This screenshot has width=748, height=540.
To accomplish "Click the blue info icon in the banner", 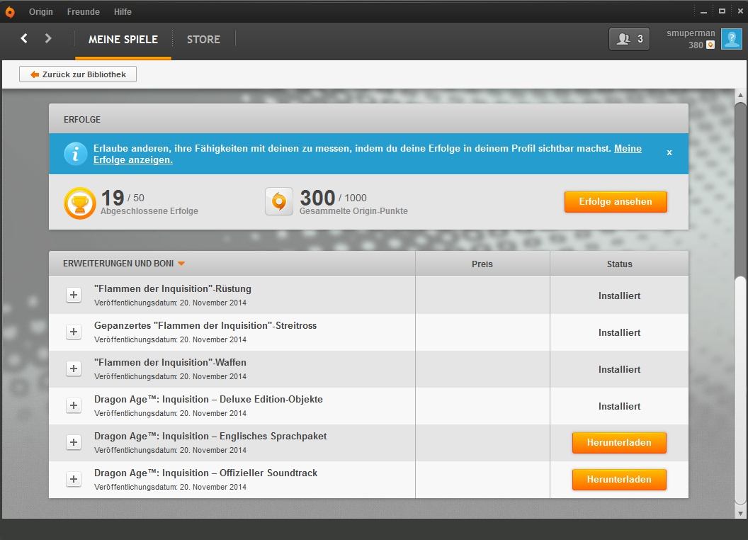I will click(75, 154).
